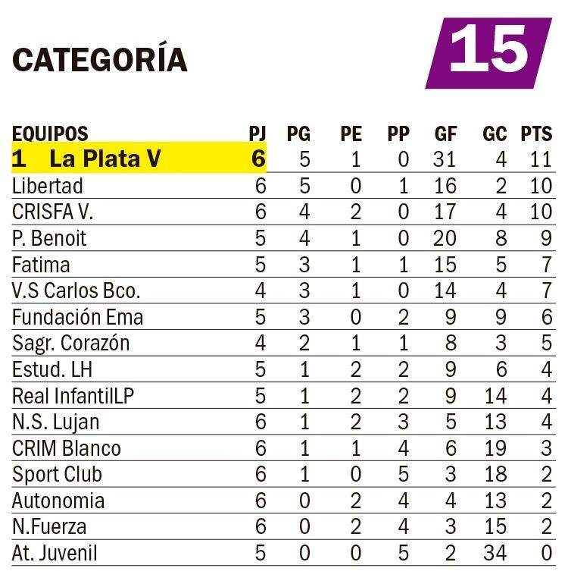Select the Sport Club team name

click(57, 475)
